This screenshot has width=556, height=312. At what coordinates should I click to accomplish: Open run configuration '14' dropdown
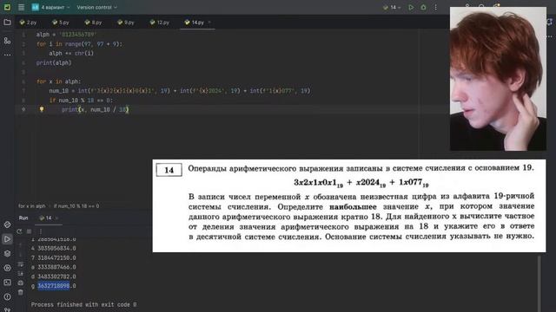pos(392,7)
